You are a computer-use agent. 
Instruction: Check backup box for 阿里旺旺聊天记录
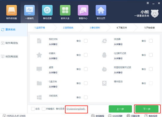click(x=151, y=69)
